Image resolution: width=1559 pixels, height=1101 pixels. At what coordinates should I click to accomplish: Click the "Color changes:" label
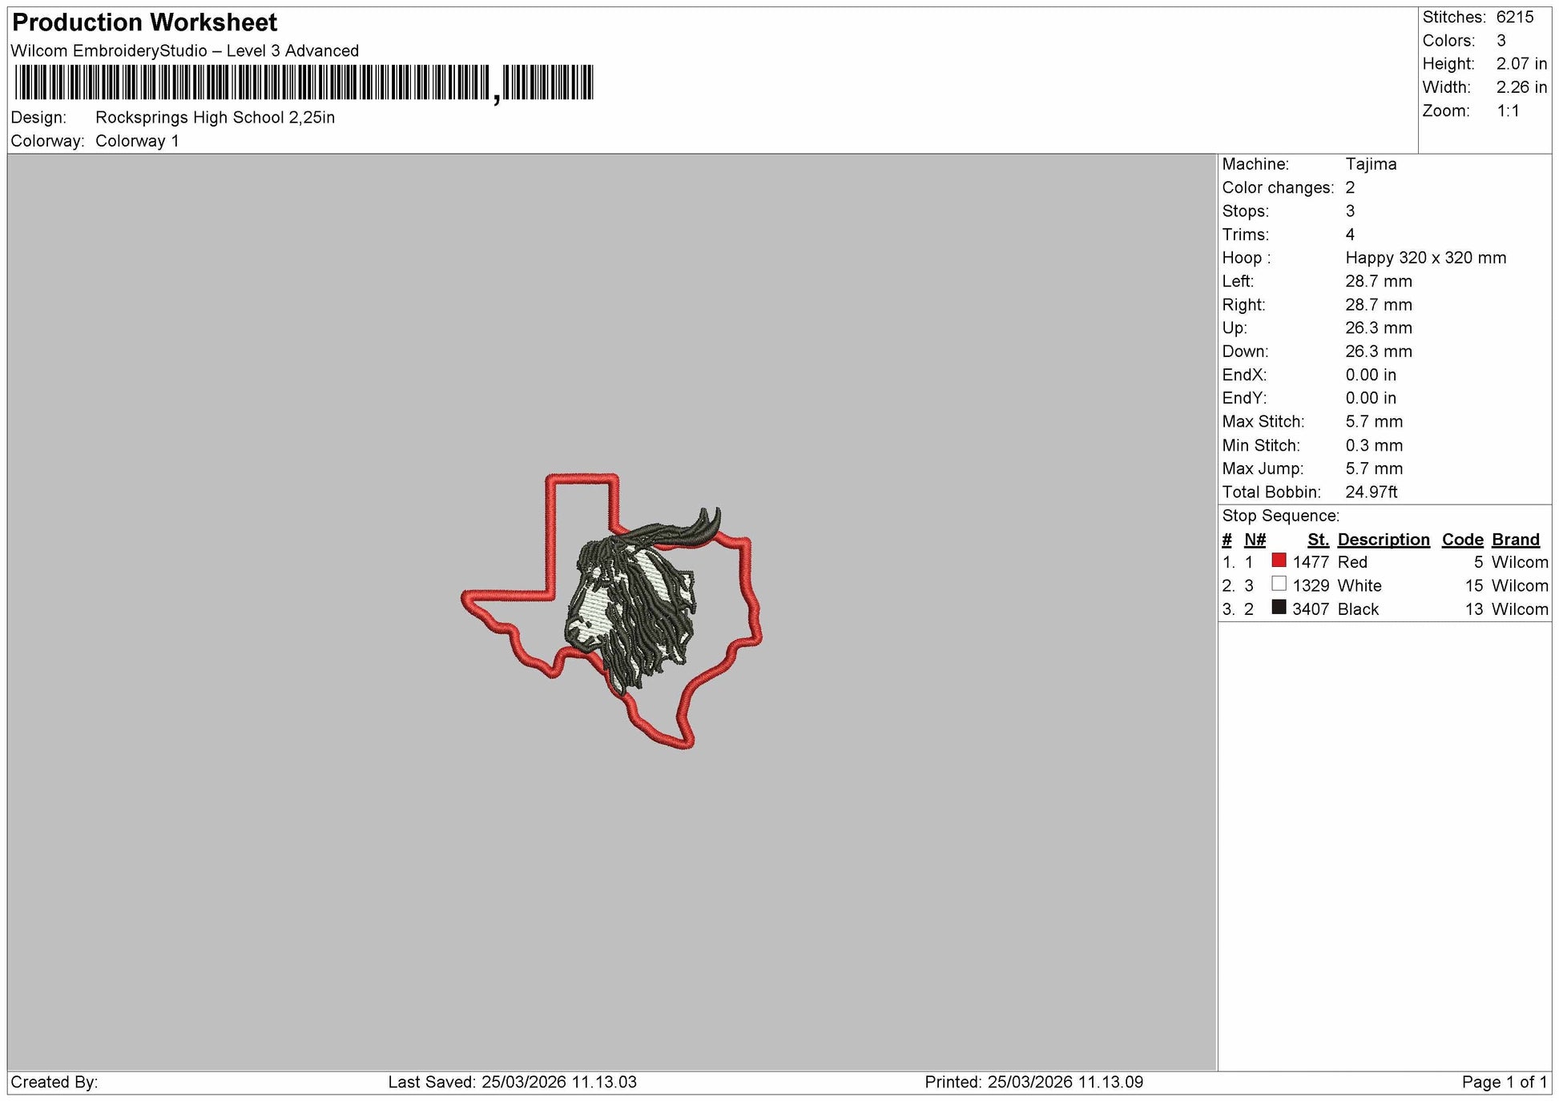[1278, 187]
